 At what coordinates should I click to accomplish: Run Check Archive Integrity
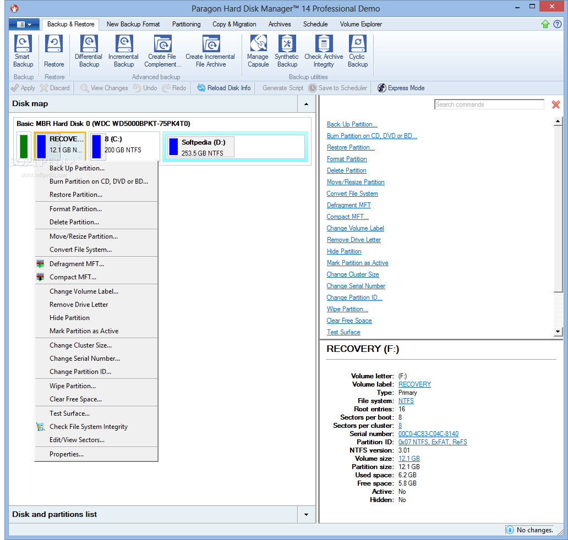point(324,51)
